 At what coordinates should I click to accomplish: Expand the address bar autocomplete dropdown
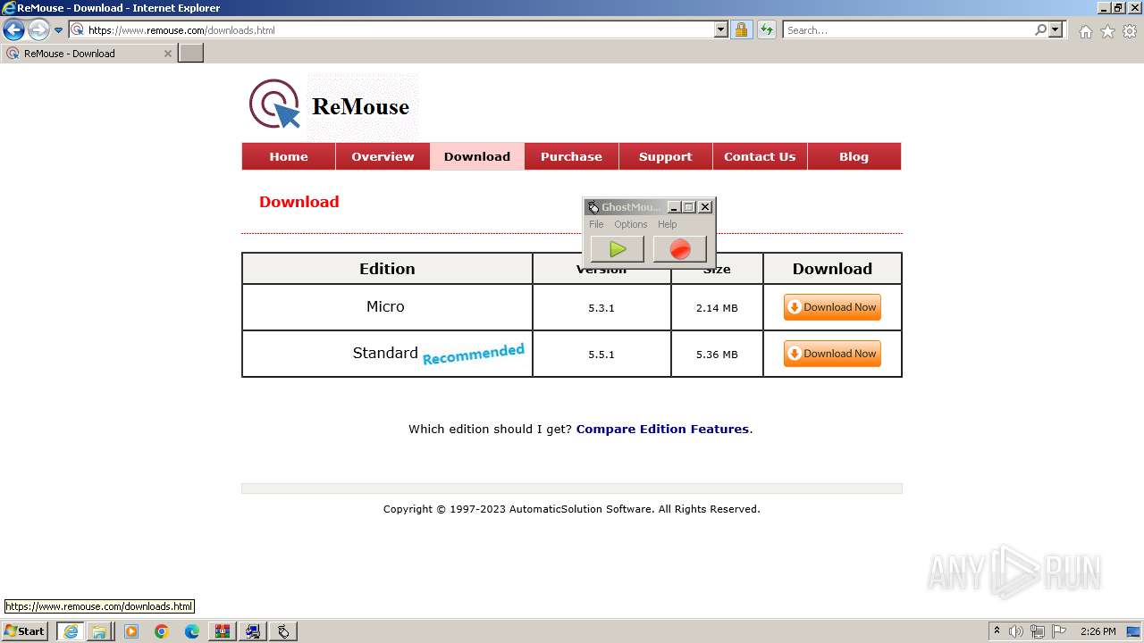(x=721, y=30)
